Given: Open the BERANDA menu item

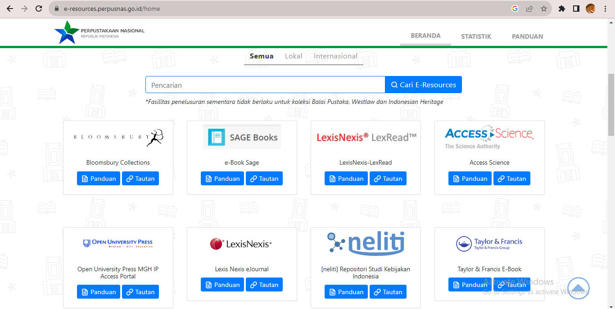Looking at the screenshot, I should [425, 36].
